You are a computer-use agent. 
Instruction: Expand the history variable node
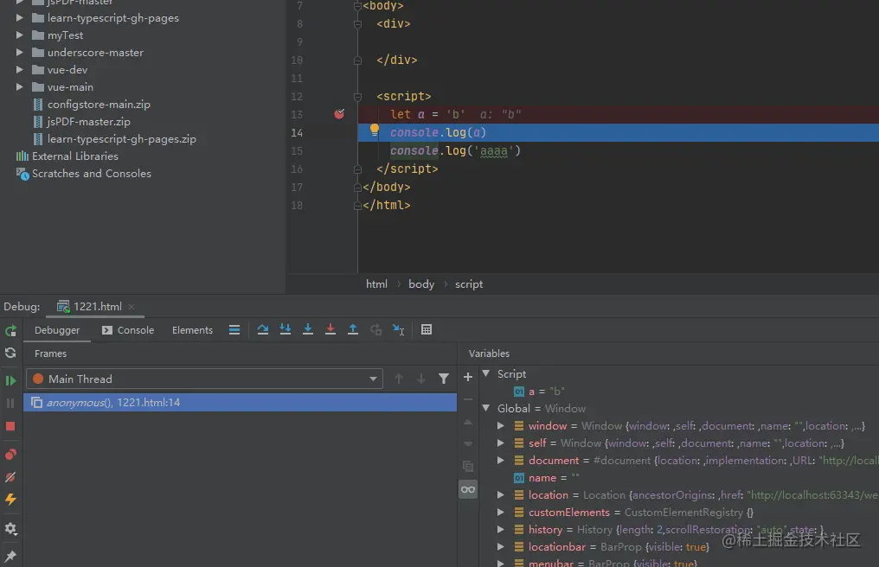(x=501, y=530)
